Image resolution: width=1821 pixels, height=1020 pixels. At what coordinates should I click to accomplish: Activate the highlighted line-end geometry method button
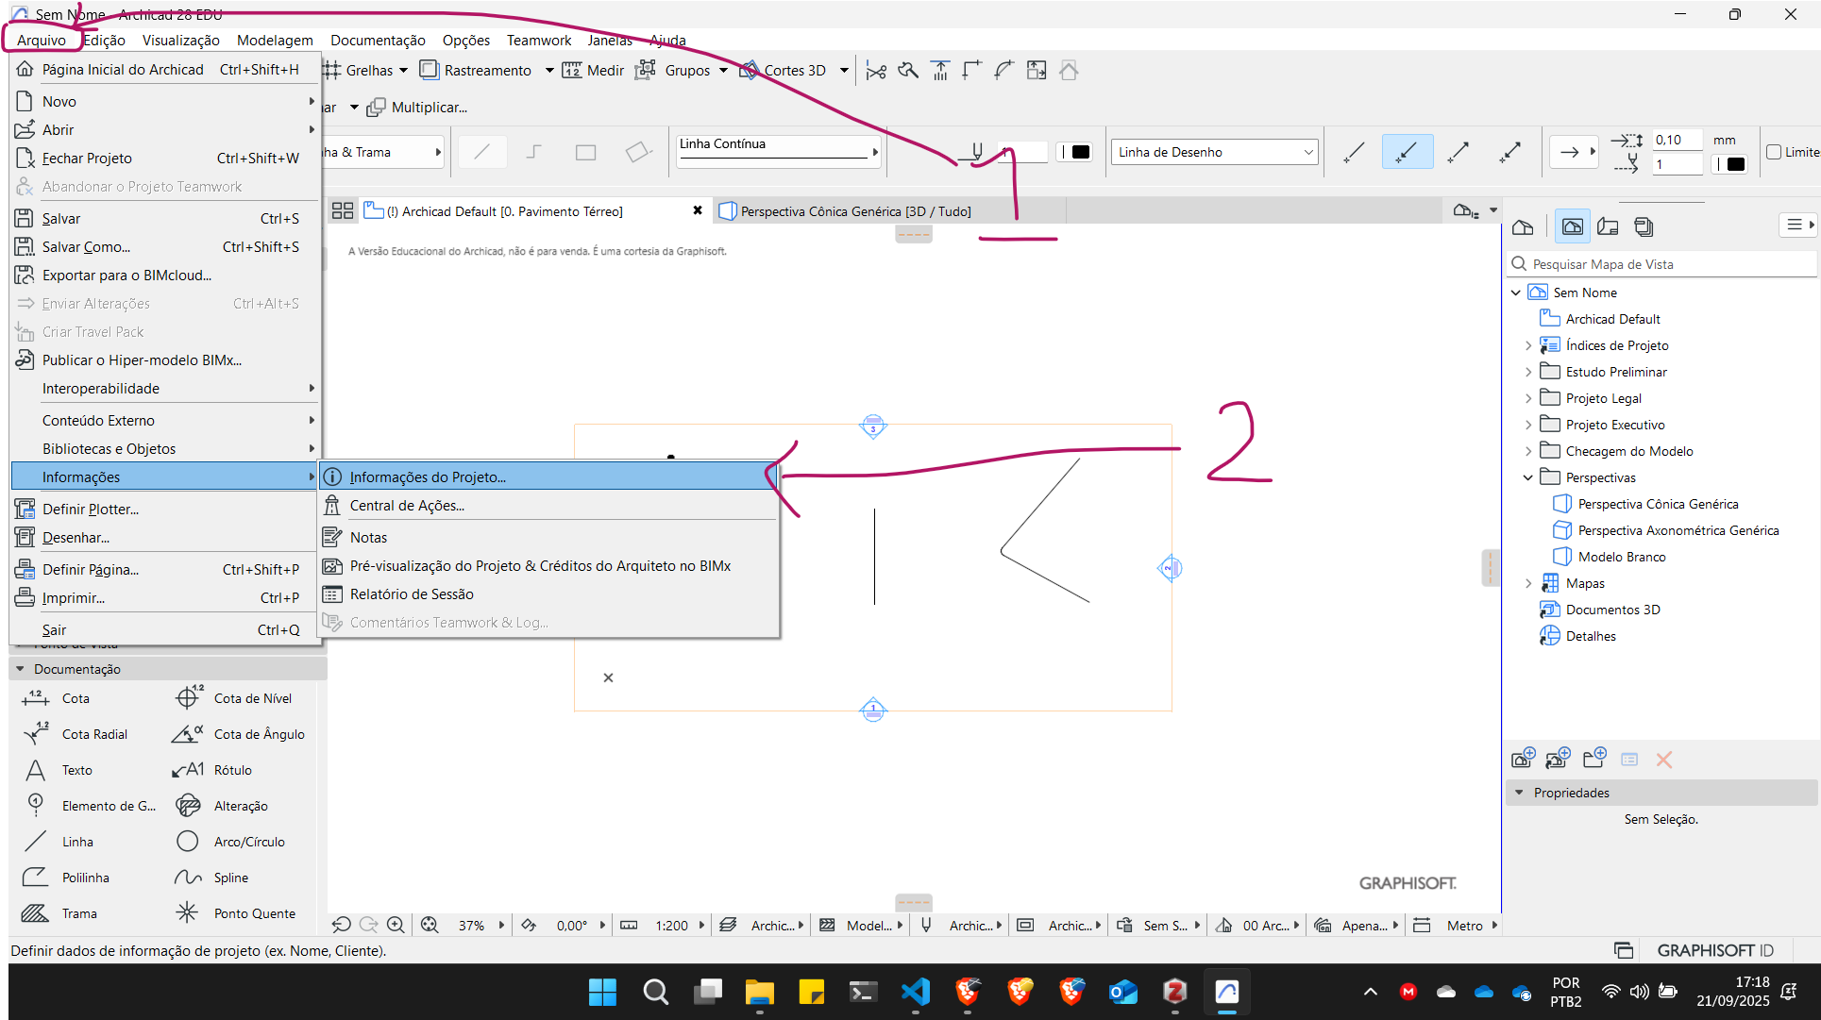(x=1407, y=152)
